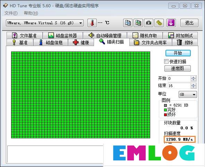Click the 开始 scan button
Screen dimensions: 205x167
(178, 53)
